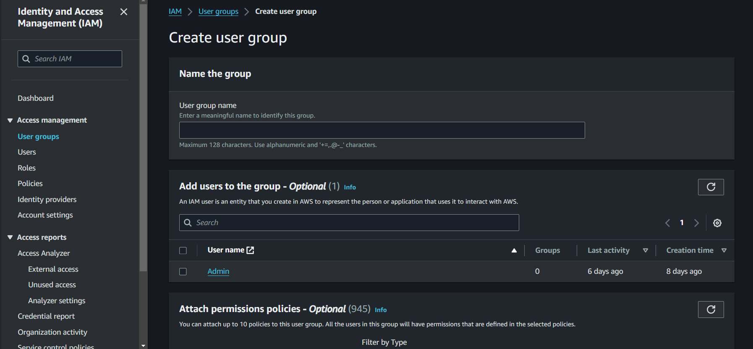This screenshot has width=753, height=349.
Task: Sort by Creation time column arrow
Action: click(x=724, y=250)
